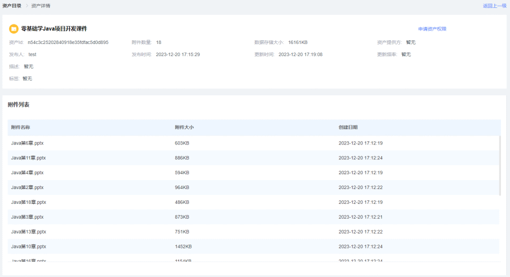
Task: Select row Java第10章.pptx
Action: pyautogui.click(x=253, y=246)
